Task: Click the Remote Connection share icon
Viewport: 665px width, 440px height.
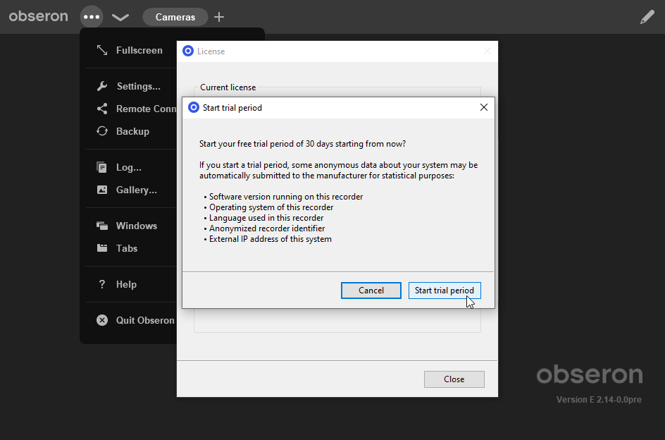Action: click(x=102, y=109)
